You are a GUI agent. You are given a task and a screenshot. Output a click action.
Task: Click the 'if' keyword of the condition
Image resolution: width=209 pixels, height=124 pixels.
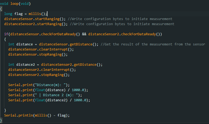click(x=6, y=34)
